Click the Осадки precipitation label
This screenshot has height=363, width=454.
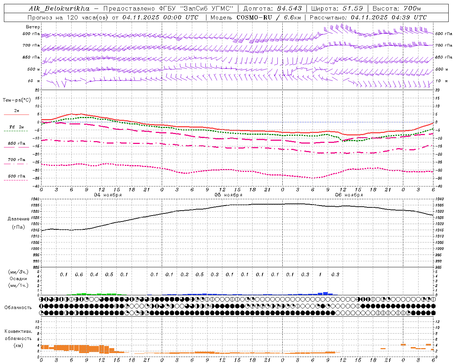point(18,279)
